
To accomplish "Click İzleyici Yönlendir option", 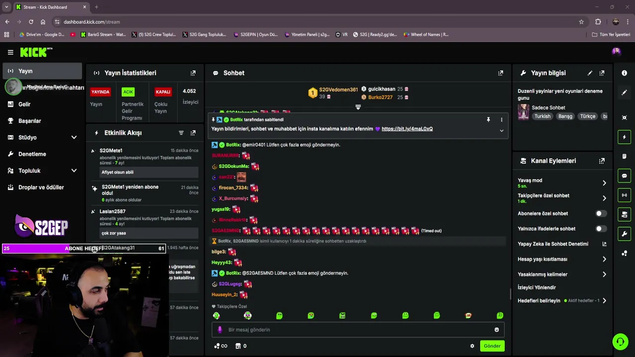I will click(537, 288).
